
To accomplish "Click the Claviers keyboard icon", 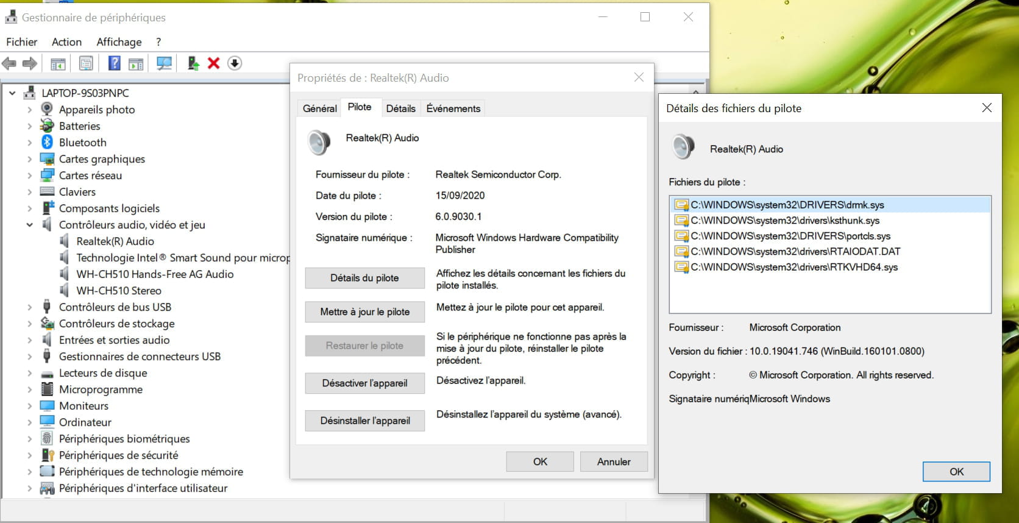I will (x=47, y=191).
